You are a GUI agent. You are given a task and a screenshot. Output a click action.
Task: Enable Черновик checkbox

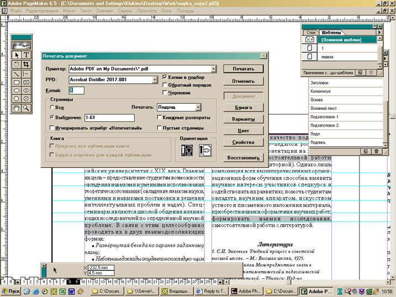click(x=165, y=93)
